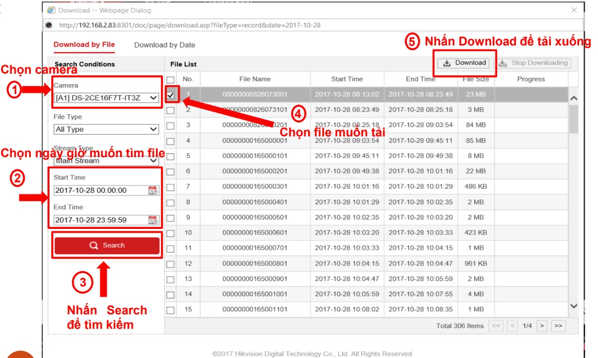Select the Download by File tab
Image resolution: width=598 pixels, height=358 pixels.
[x=84, y=44]
